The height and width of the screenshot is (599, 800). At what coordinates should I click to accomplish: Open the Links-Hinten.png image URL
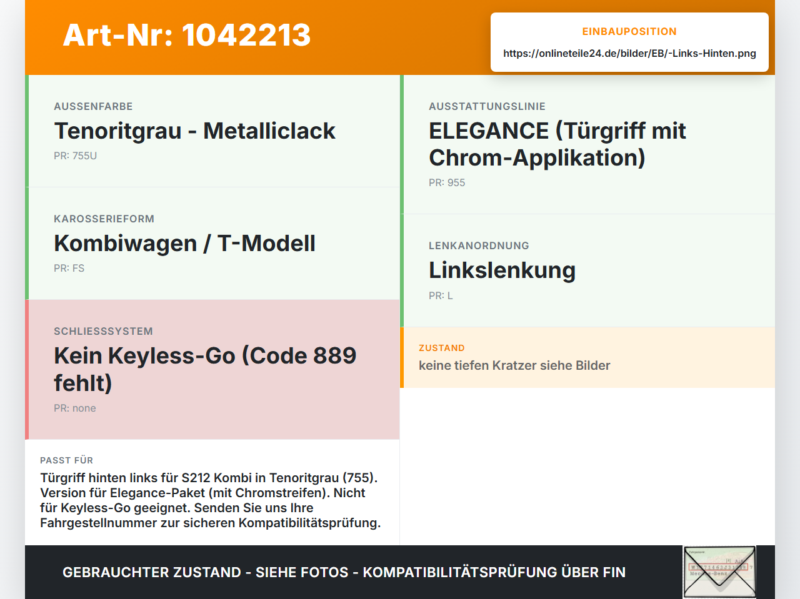[x=629, y=53]
